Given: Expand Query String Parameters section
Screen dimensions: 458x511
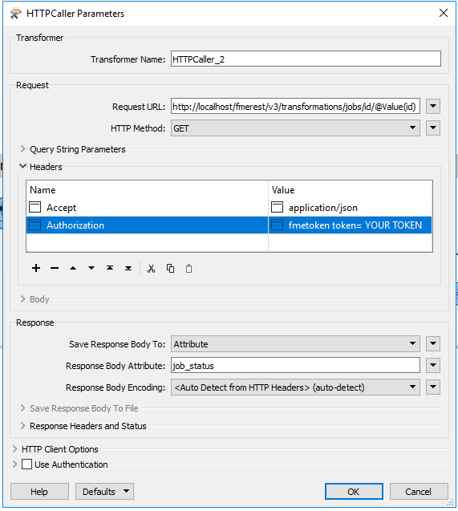Looking at the screenshot, I should [x=22, y=149].
